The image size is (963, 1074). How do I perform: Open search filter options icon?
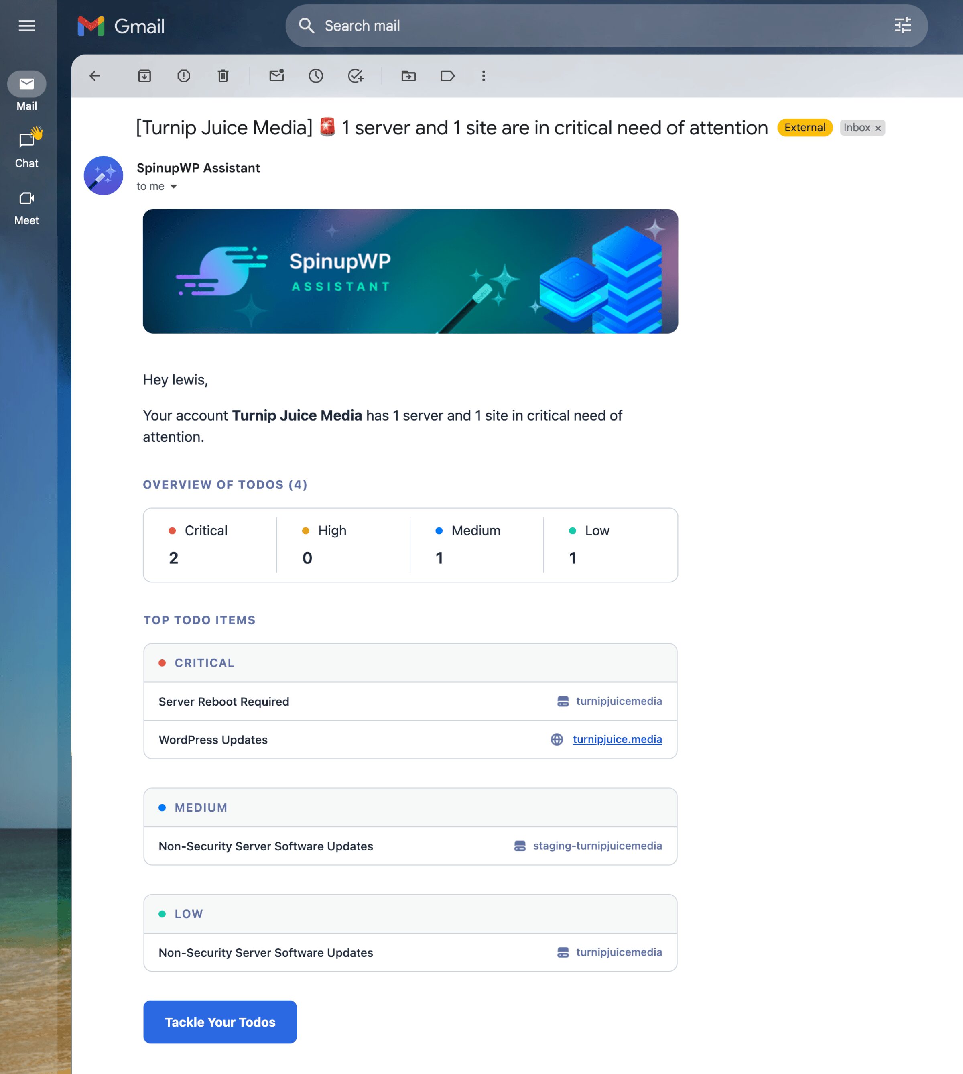click(903, 25)
